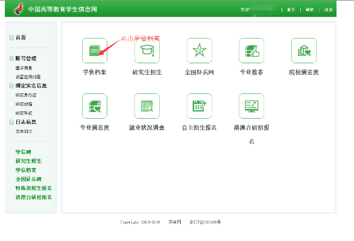Screen dimensions: 354x241
Task: Open the 专业满意度 heart icon
Action: click(x=95, y=106)
